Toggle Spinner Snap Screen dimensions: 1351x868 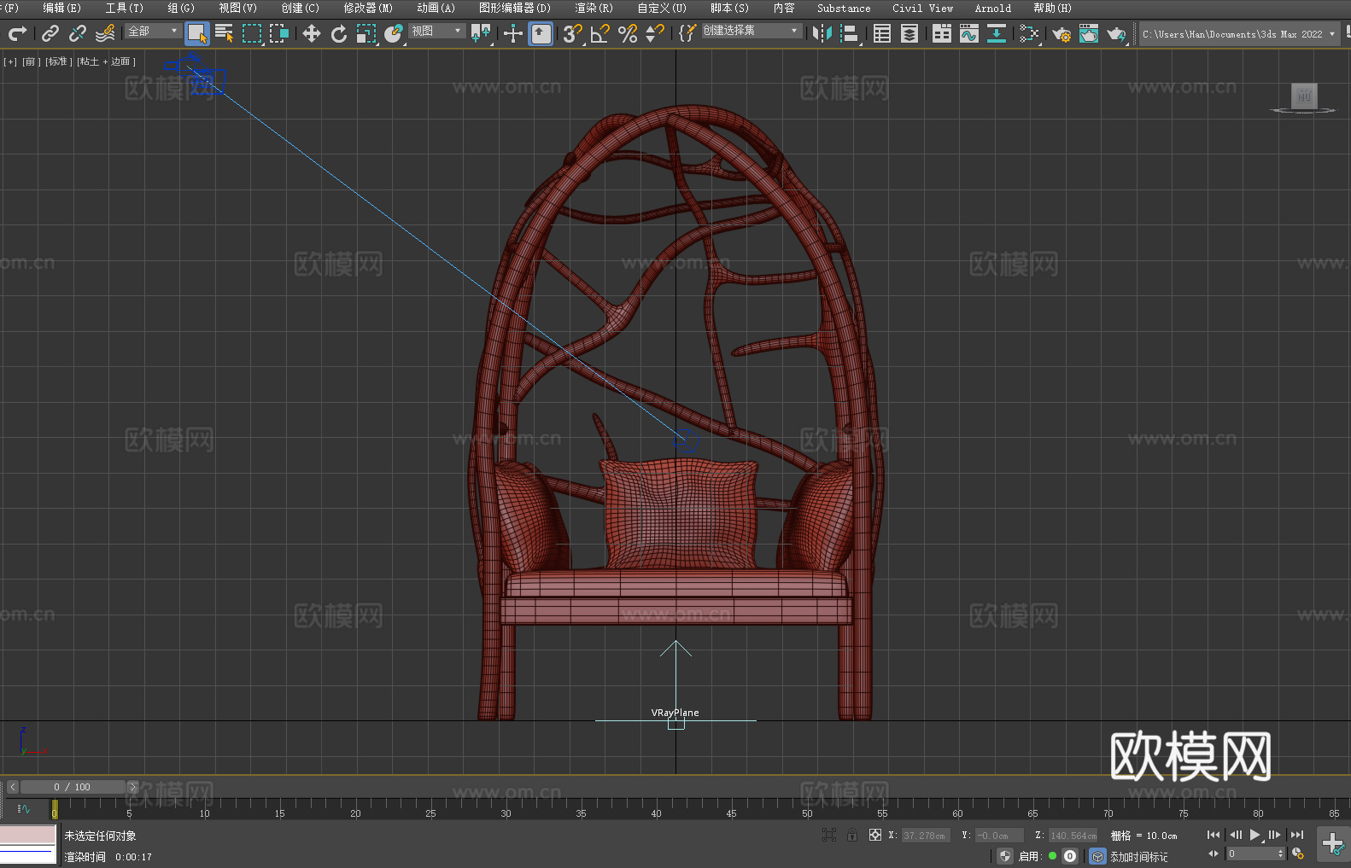click(x=655, y=33)
